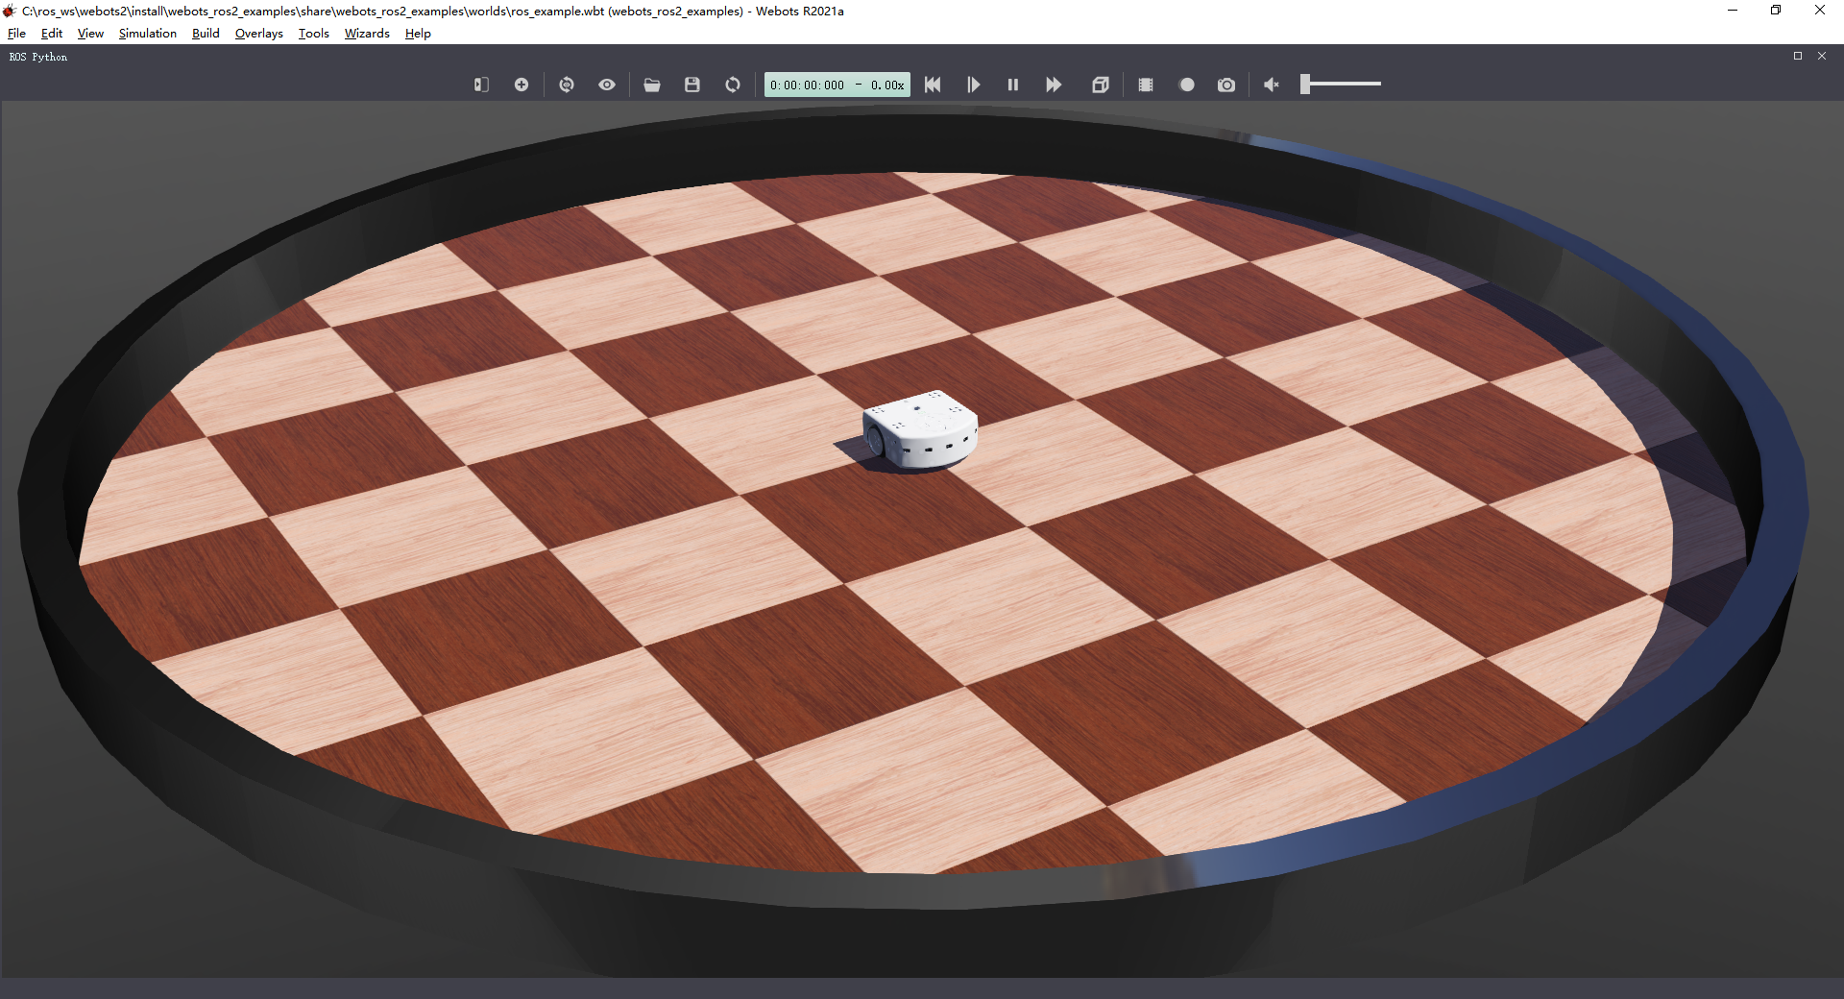This screenshot has width=1844, height=999.
Task: Open the File menu
Action: click(x=16, y=33)
